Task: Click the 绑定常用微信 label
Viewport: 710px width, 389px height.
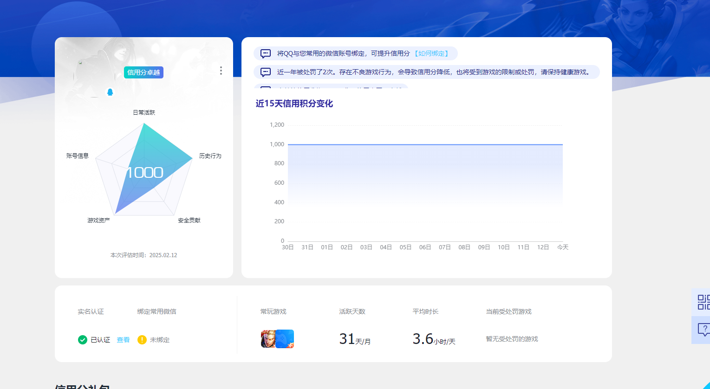Action: click(157, 311)
